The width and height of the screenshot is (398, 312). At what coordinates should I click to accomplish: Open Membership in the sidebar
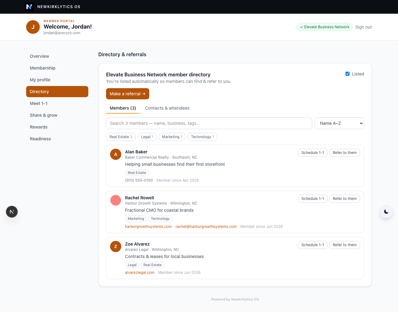57,68
